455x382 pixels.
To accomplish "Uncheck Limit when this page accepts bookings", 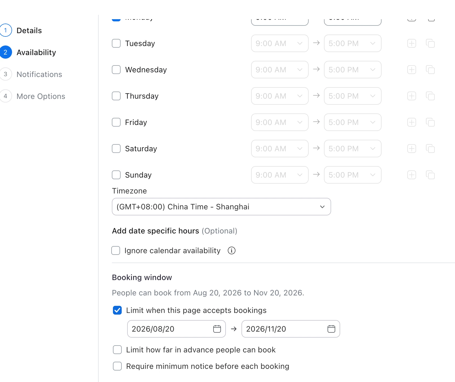I will [x=117, y=310].
